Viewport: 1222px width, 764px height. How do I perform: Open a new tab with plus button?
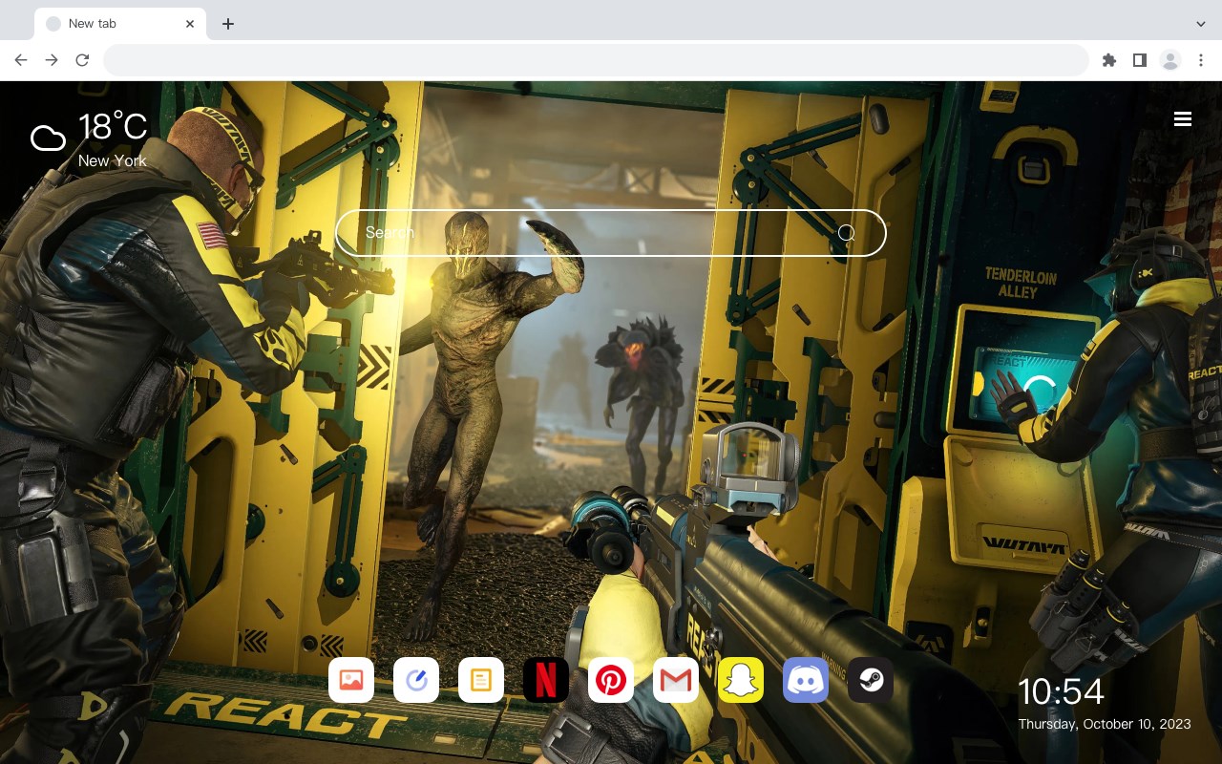[x=227, y=24]
